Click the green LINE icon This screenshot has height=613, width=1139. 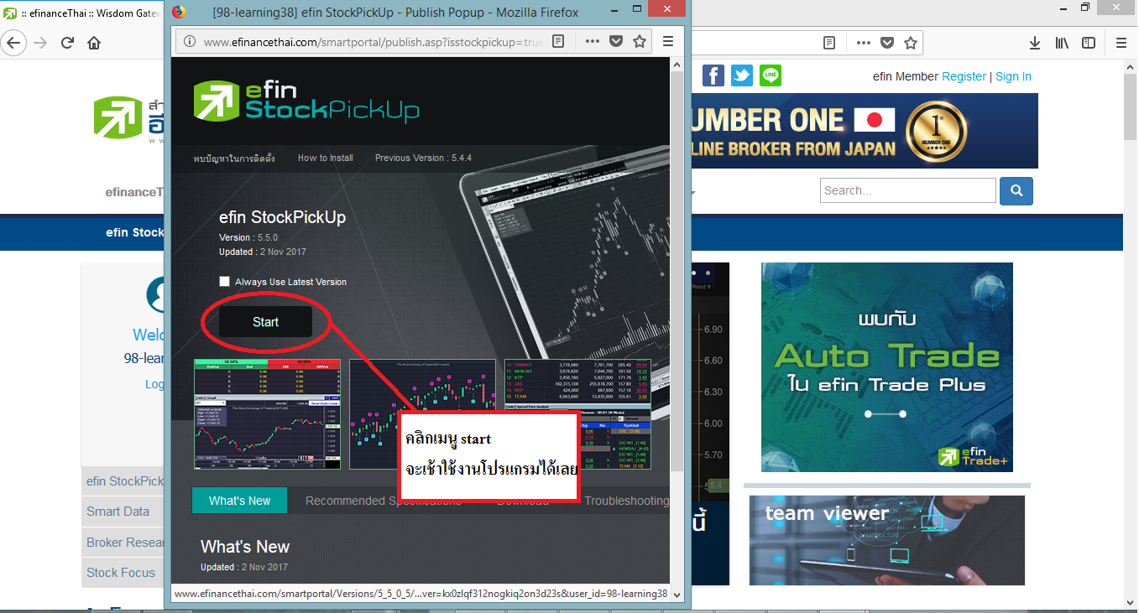point(771,76)
